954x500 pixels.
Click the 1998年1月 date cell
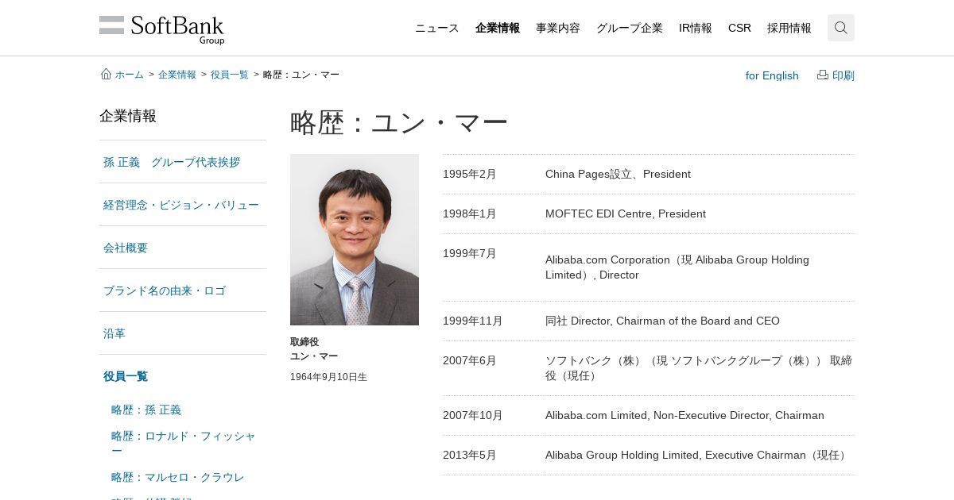[470, 213]
